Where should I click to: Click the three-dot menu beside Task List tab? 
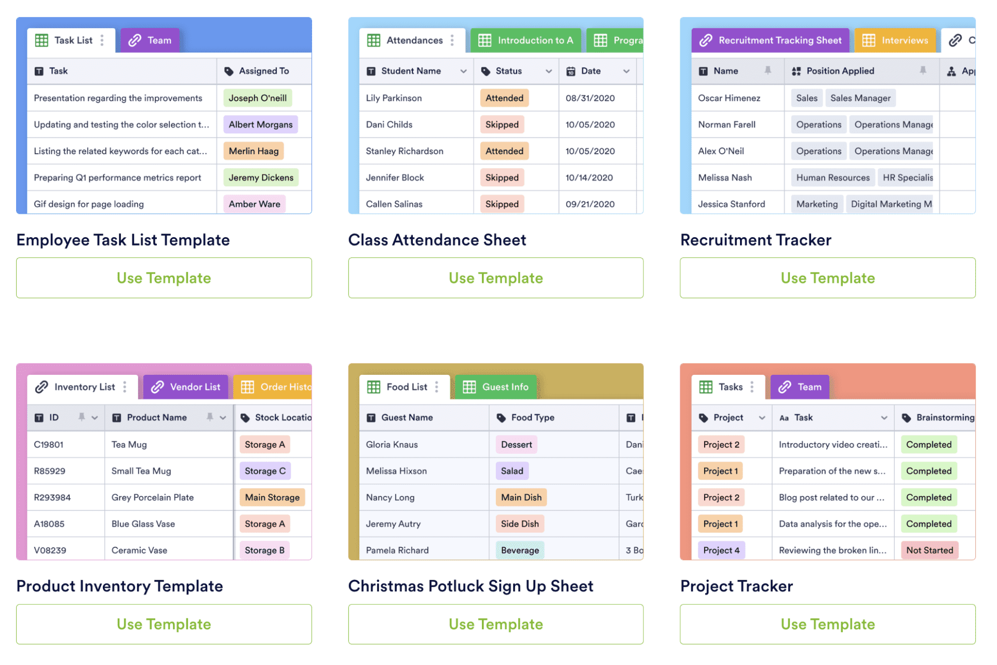(x=102, y=40)
